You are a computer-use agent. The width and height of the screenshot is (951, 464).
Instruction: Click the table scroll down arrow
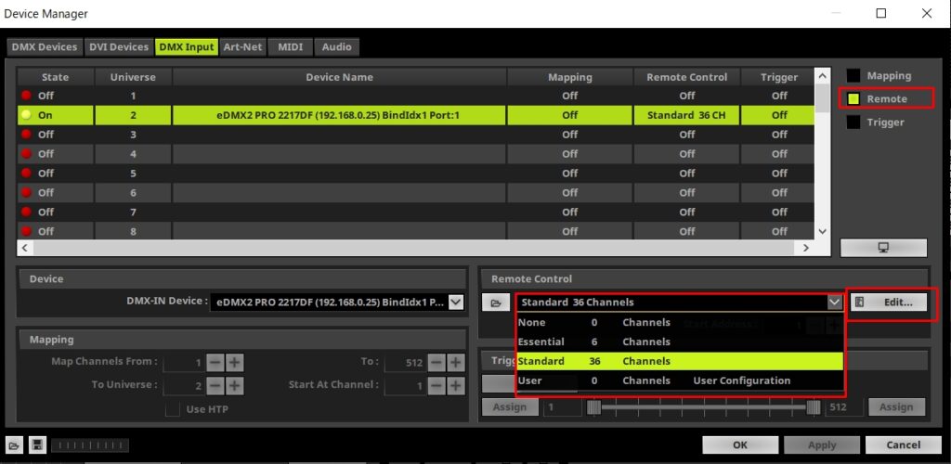(823, 231)
